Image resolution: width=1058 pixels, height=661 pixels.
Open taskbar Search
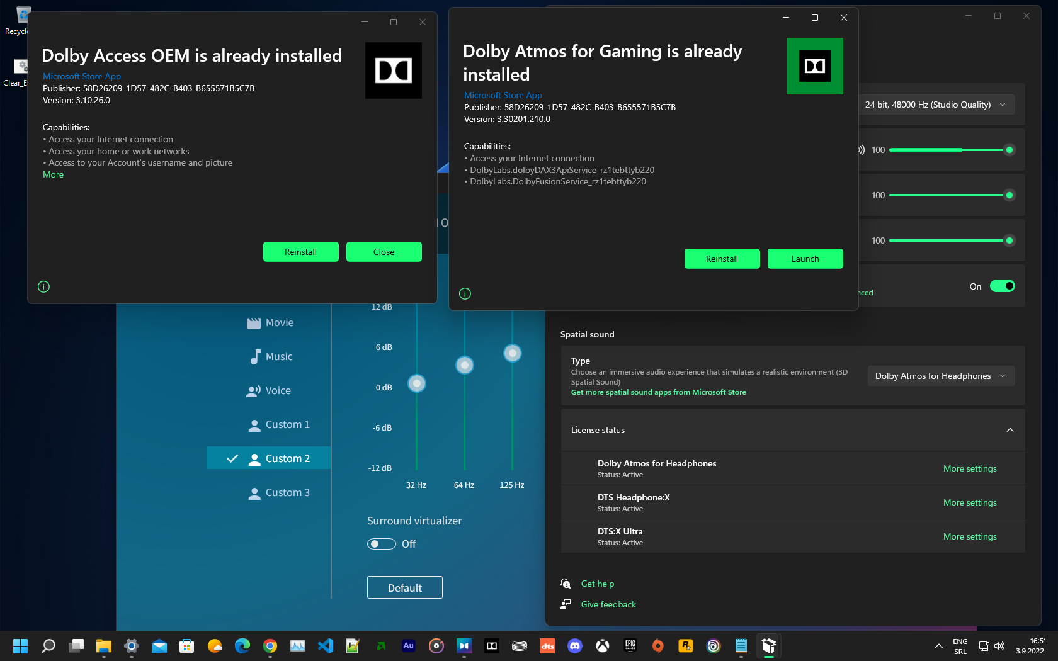tap(48, 646)
